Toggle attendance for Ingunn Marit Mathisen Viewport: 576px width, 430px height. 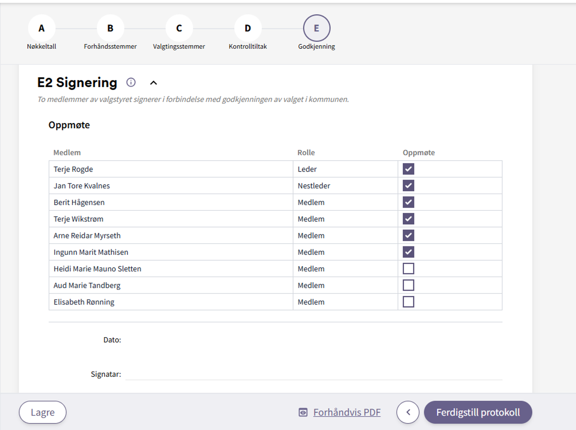coord(408,252)
